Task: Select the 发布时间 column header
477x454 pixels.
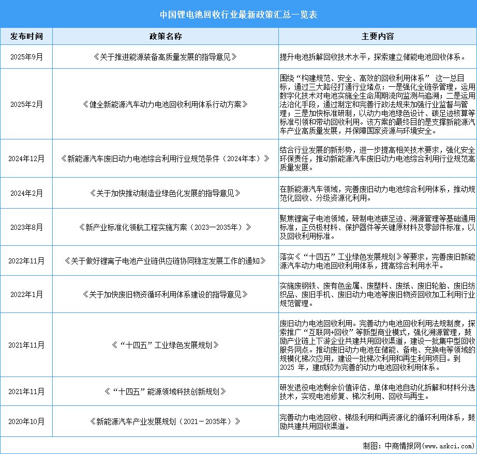Action: click(26, 36)
